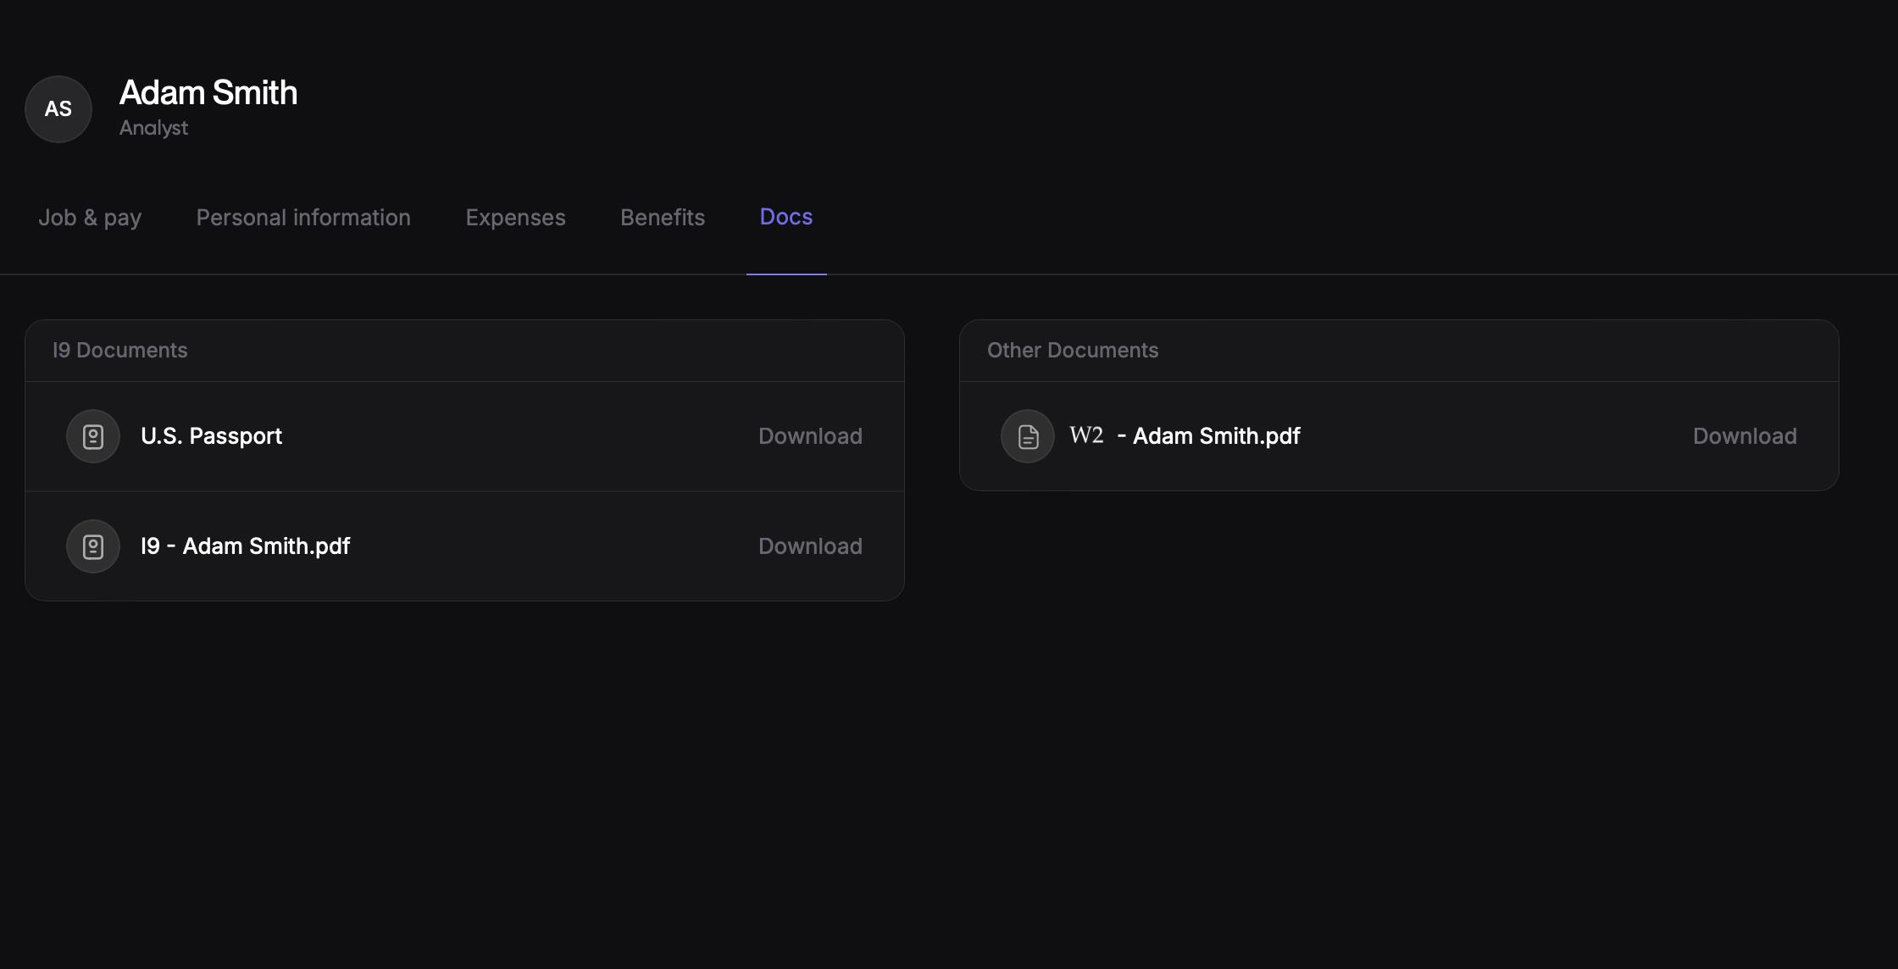Click the Adam Smith name heading
The width and height of the screenshot is (1898, 969).
pyautogui.click(x=208, y=92)
